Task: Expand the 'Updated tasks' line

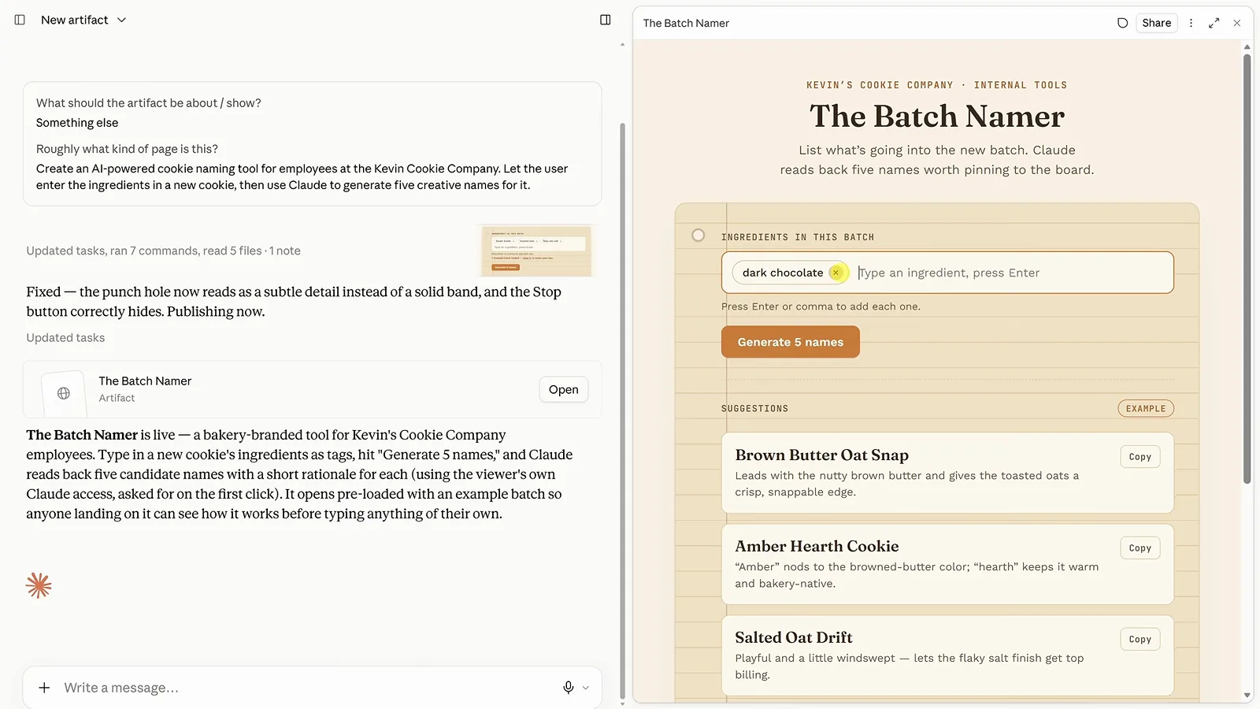Action: (x=65, y=337)
